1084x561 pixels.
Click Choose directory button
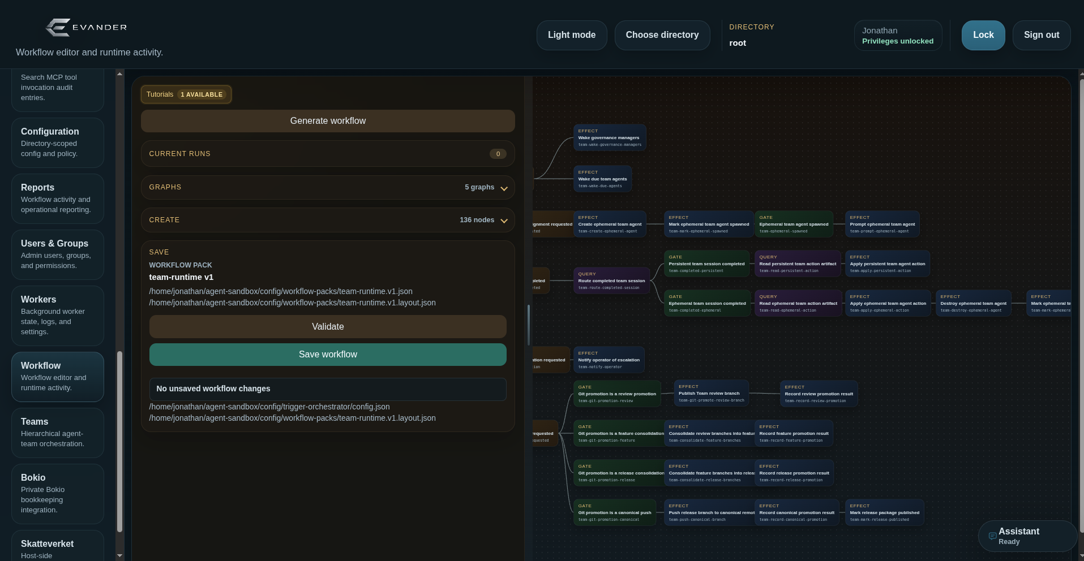point(662,35)
